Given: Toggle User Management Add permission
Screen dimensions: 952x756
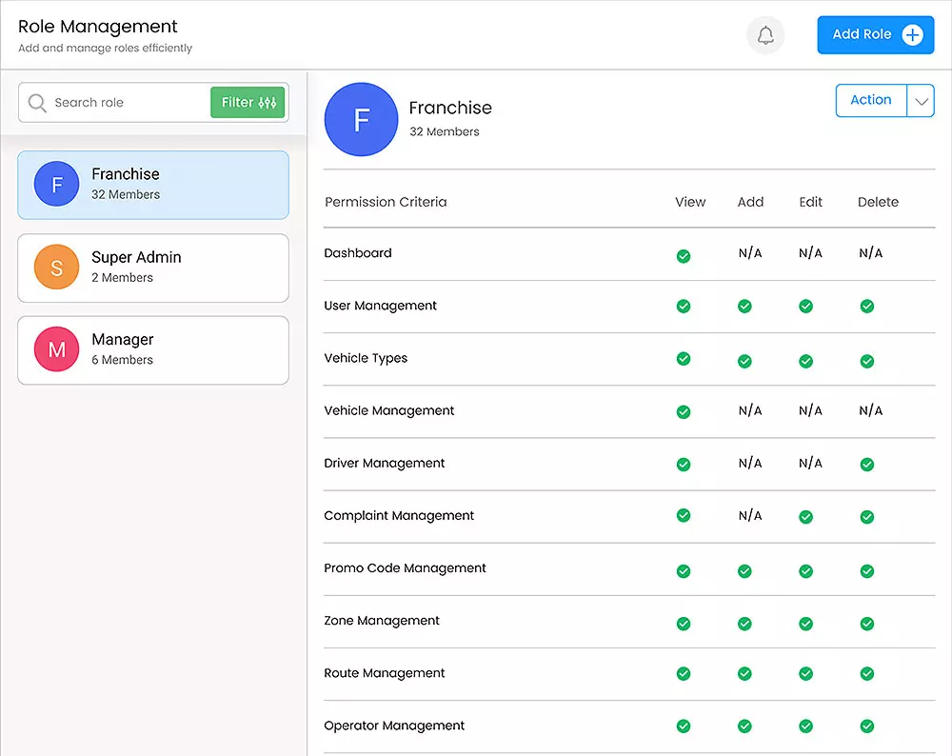Looking at the screenshot, I should [745, 306].
